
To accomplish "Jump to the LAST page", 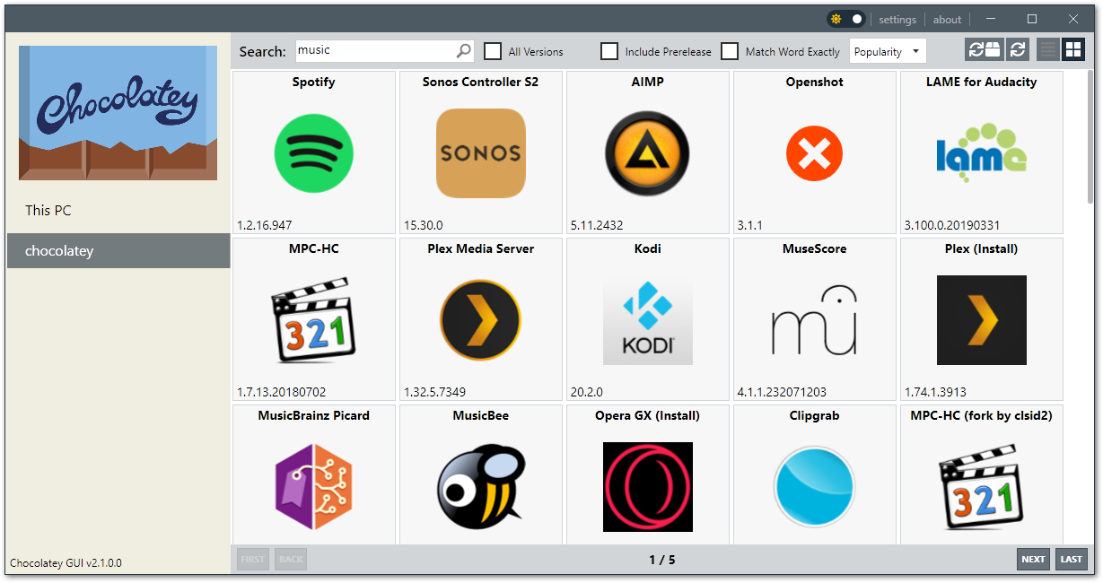I will click(1072, 559).
